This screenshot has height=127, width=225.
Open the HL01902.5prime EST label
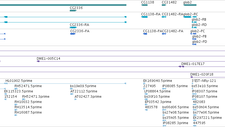(19, 81)
